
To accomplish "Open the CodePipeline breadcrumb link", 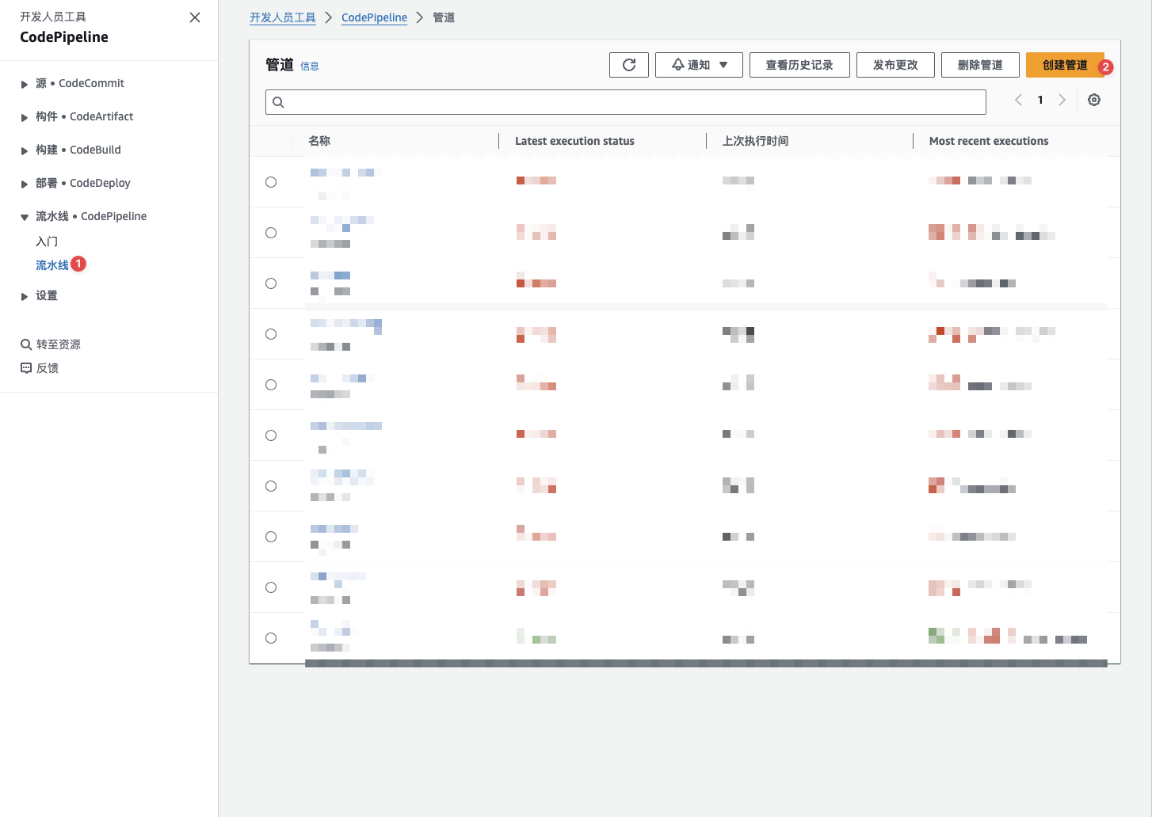I will (374, 17).
